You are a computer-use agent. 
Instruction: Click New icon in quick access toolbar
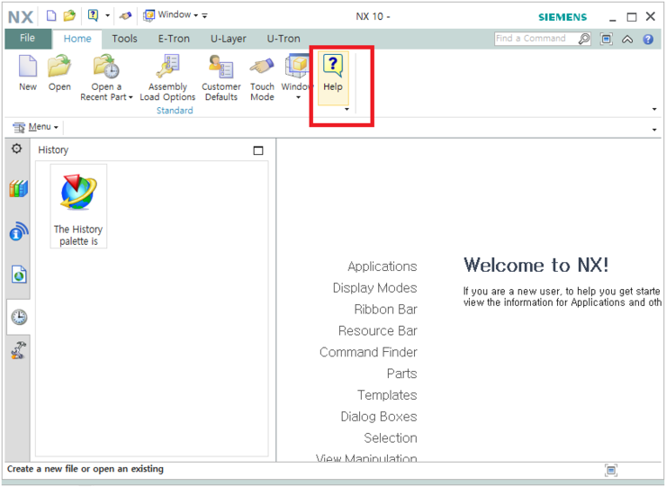point(51,15)
